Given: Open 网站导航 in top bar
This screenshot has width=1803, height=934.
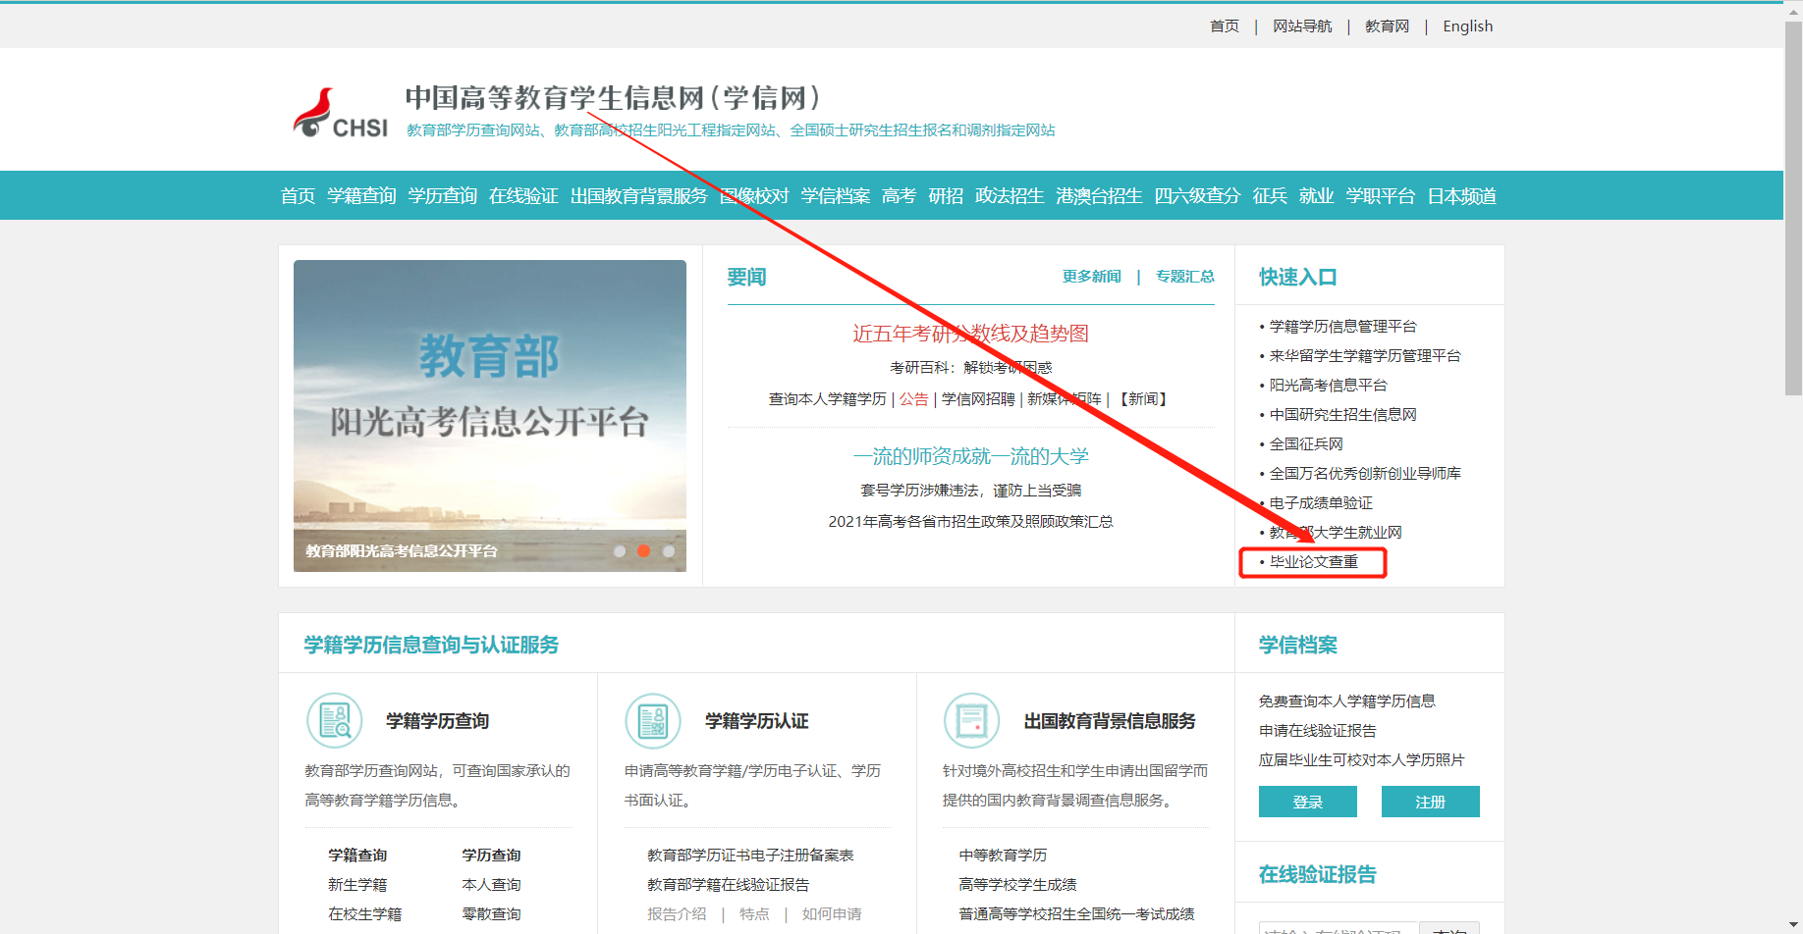Looking at the screenshot, I should pyautogui.click(x=1302, y=26).
